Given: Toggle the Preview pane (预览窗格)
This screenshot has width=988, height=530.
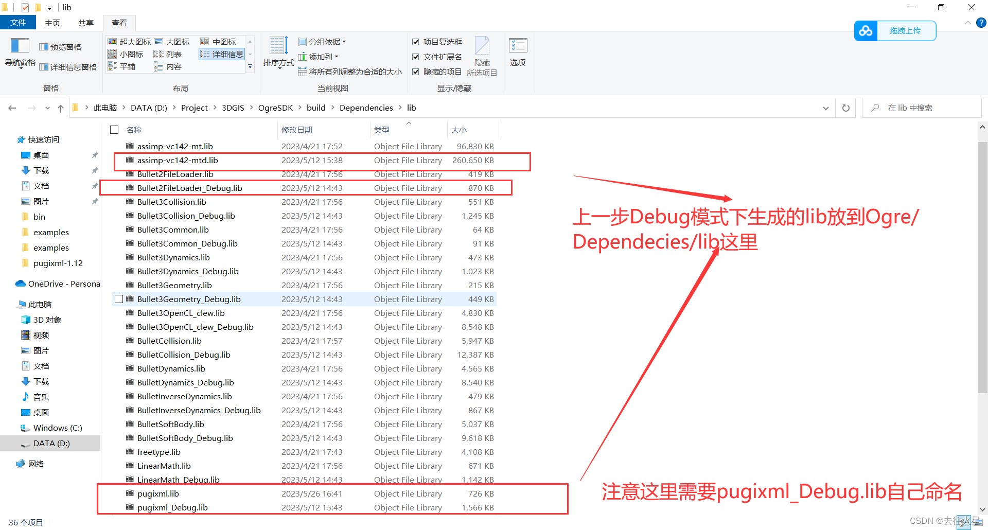Looking at the screenshot, I should coord(60,47).
